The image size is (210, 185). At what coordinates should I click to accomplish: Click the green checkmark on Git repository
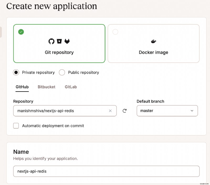pyautogui.click(x=21, y=32)
